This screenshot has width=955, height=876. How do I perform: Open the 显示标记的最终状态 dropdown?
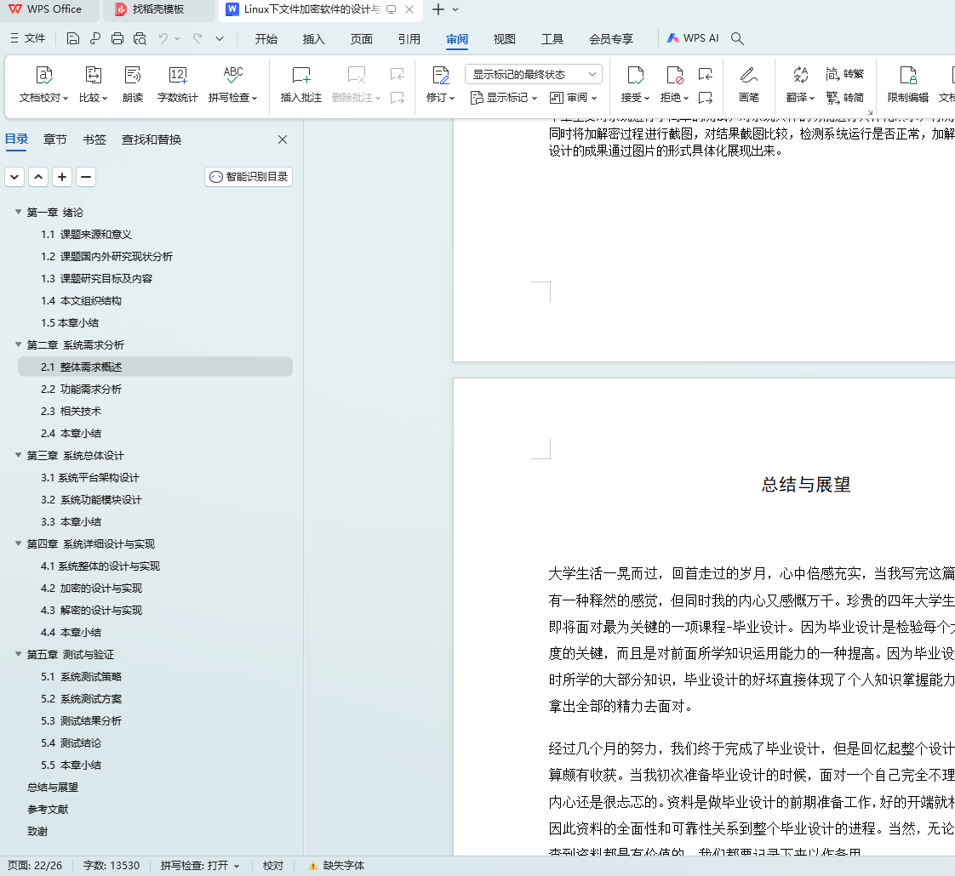(x=534, y=74)
